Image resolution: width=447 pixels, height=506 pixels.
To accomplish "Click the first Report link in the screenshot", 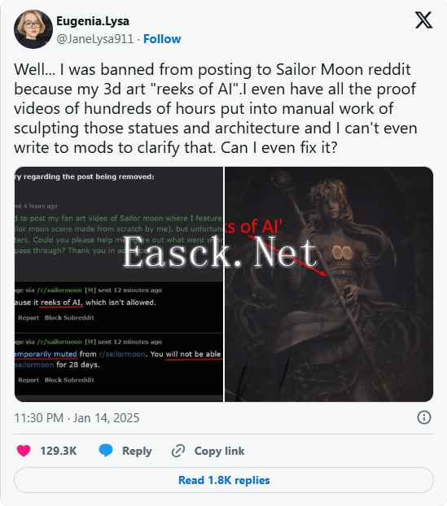I will tap(28, 318).
